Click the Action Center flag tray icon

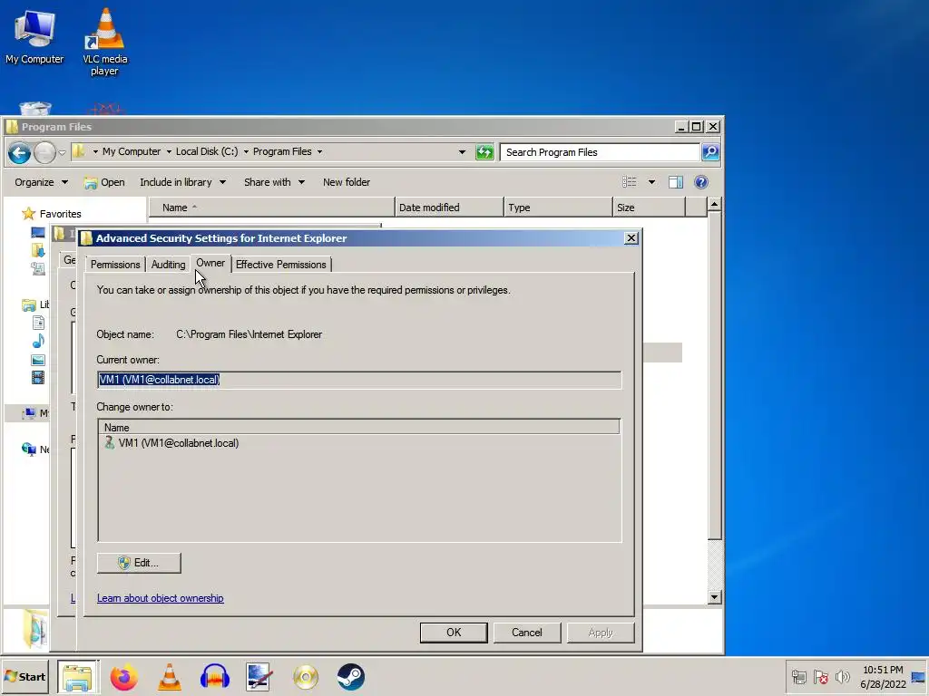[x=820, y=676]
